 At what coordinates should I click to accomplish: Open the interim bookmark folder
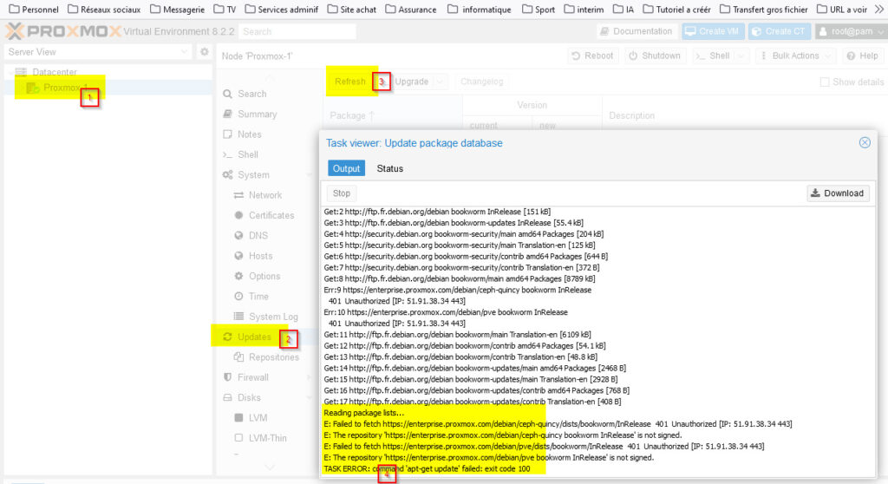(584, 10)
